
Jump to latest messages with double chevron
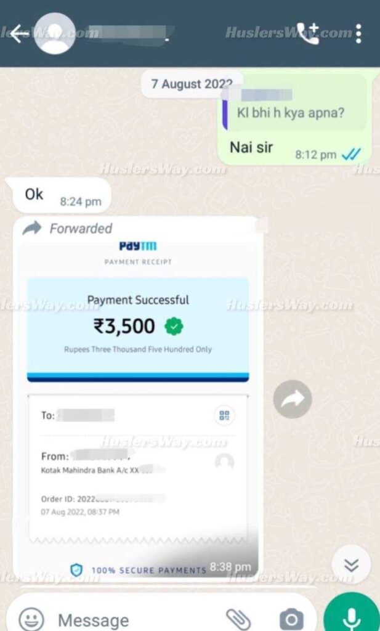coord(352,566)
